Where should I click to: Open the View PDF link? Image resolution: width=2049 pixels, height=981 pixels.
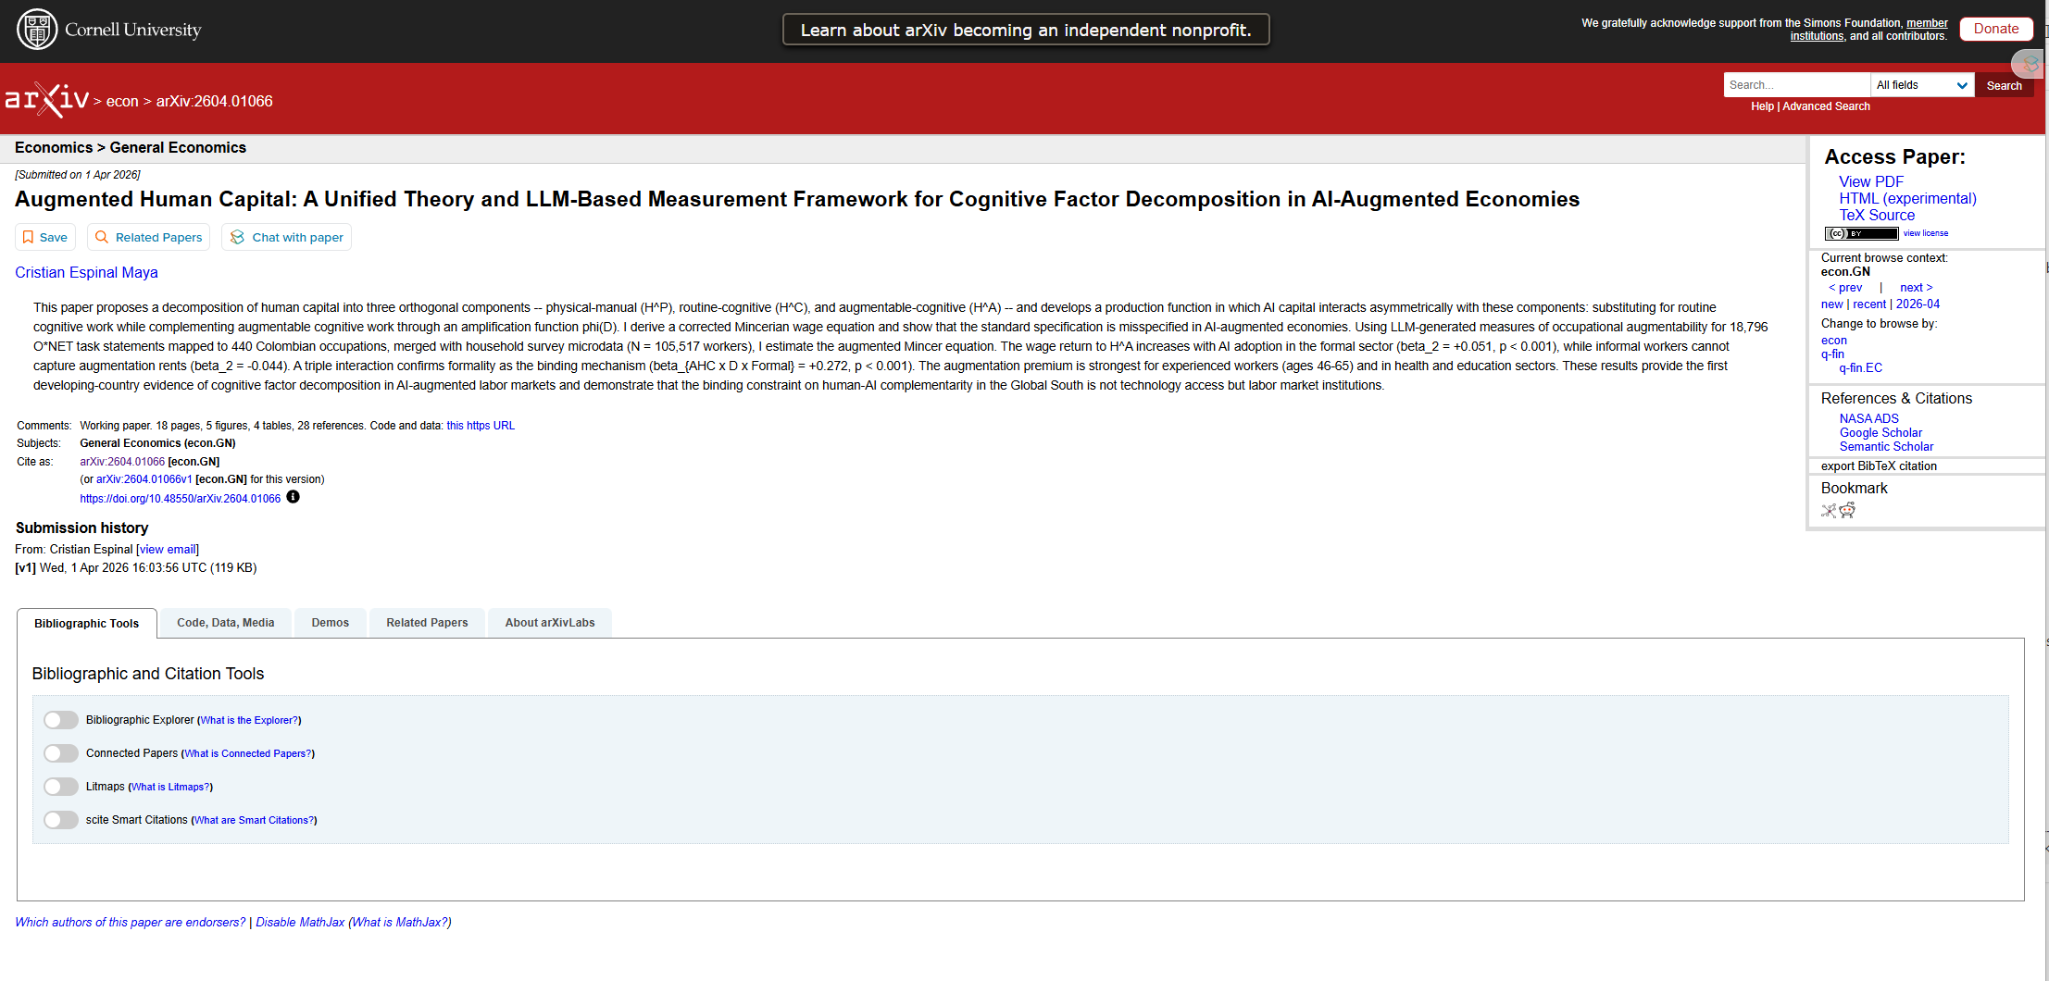point(1870,181)
